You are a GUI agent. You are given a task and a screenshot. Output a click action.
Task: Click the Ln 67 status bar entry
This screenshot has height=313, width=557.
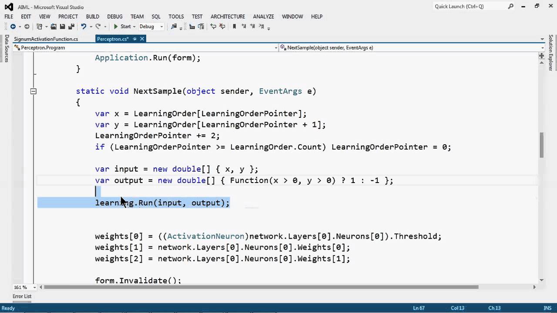tap(419, 308)
